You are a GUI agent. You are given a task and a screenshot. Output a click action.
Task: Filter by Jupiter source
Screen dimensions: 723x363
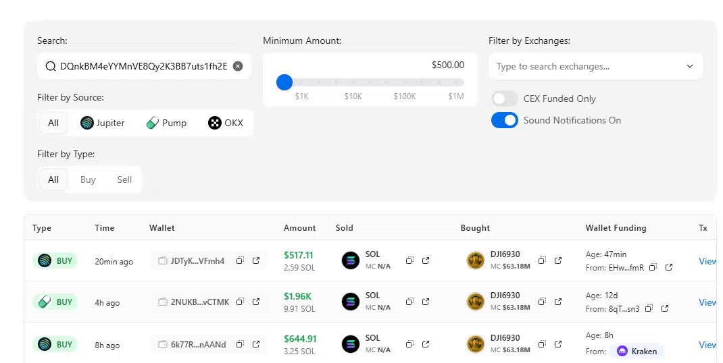coord(102,123)
